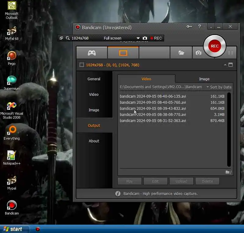Image resolution: width=244 pixels, height=233 pixels.
Task: Launch Supermium desktop shortcut
Action: (x=12, y=83)
